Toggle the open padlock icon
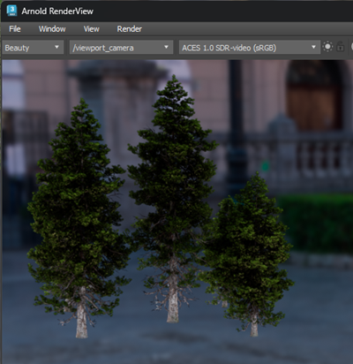 341,47
